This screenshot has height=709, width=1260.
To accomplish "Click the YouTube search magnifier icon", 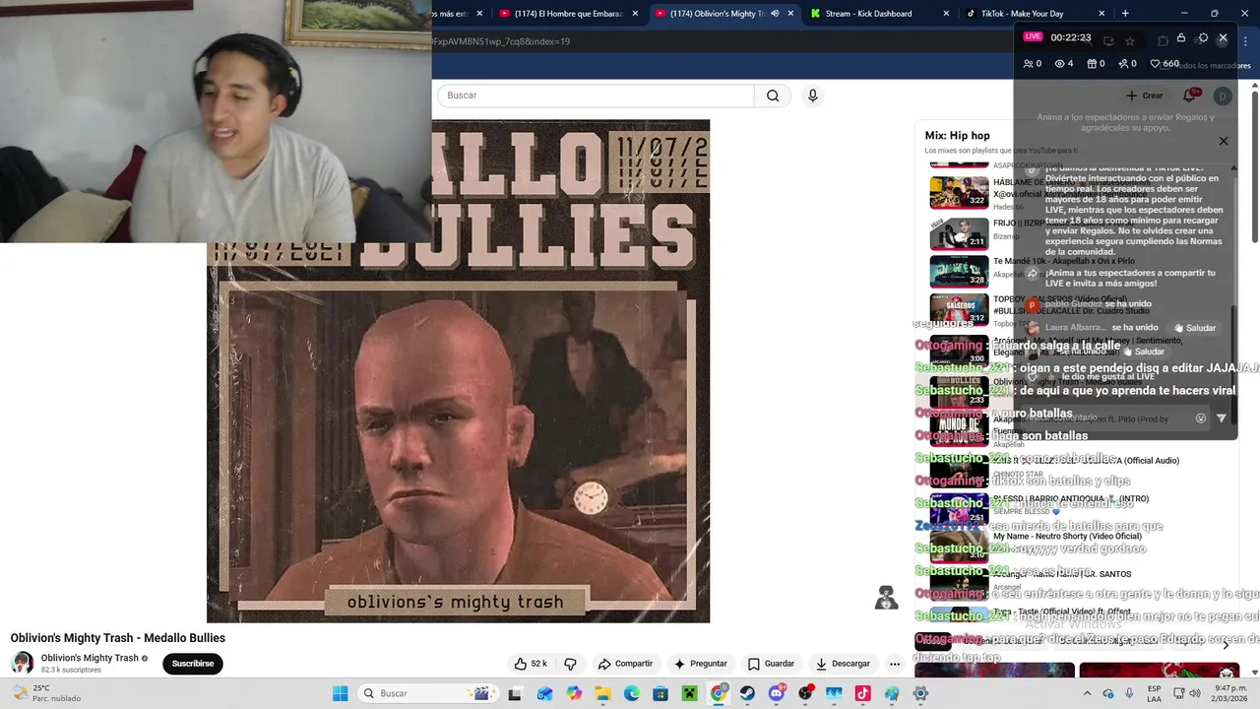I will pos(773,96).
